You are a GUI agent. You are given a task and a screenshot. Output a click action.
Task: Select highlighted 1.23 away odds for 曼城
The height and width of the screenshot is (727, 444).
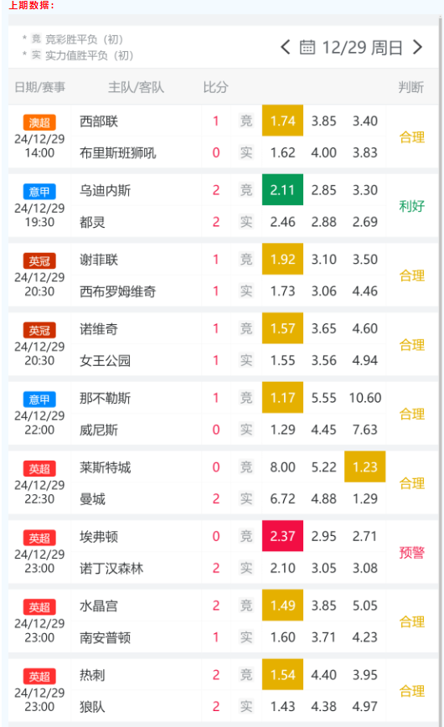click(364, 467)
